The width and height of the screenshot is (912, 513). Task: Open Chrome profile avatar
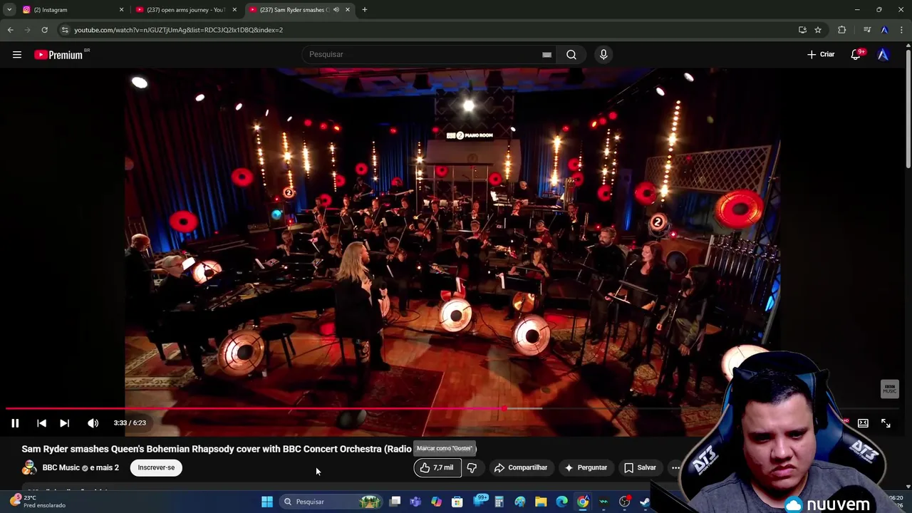coord(884,30)
